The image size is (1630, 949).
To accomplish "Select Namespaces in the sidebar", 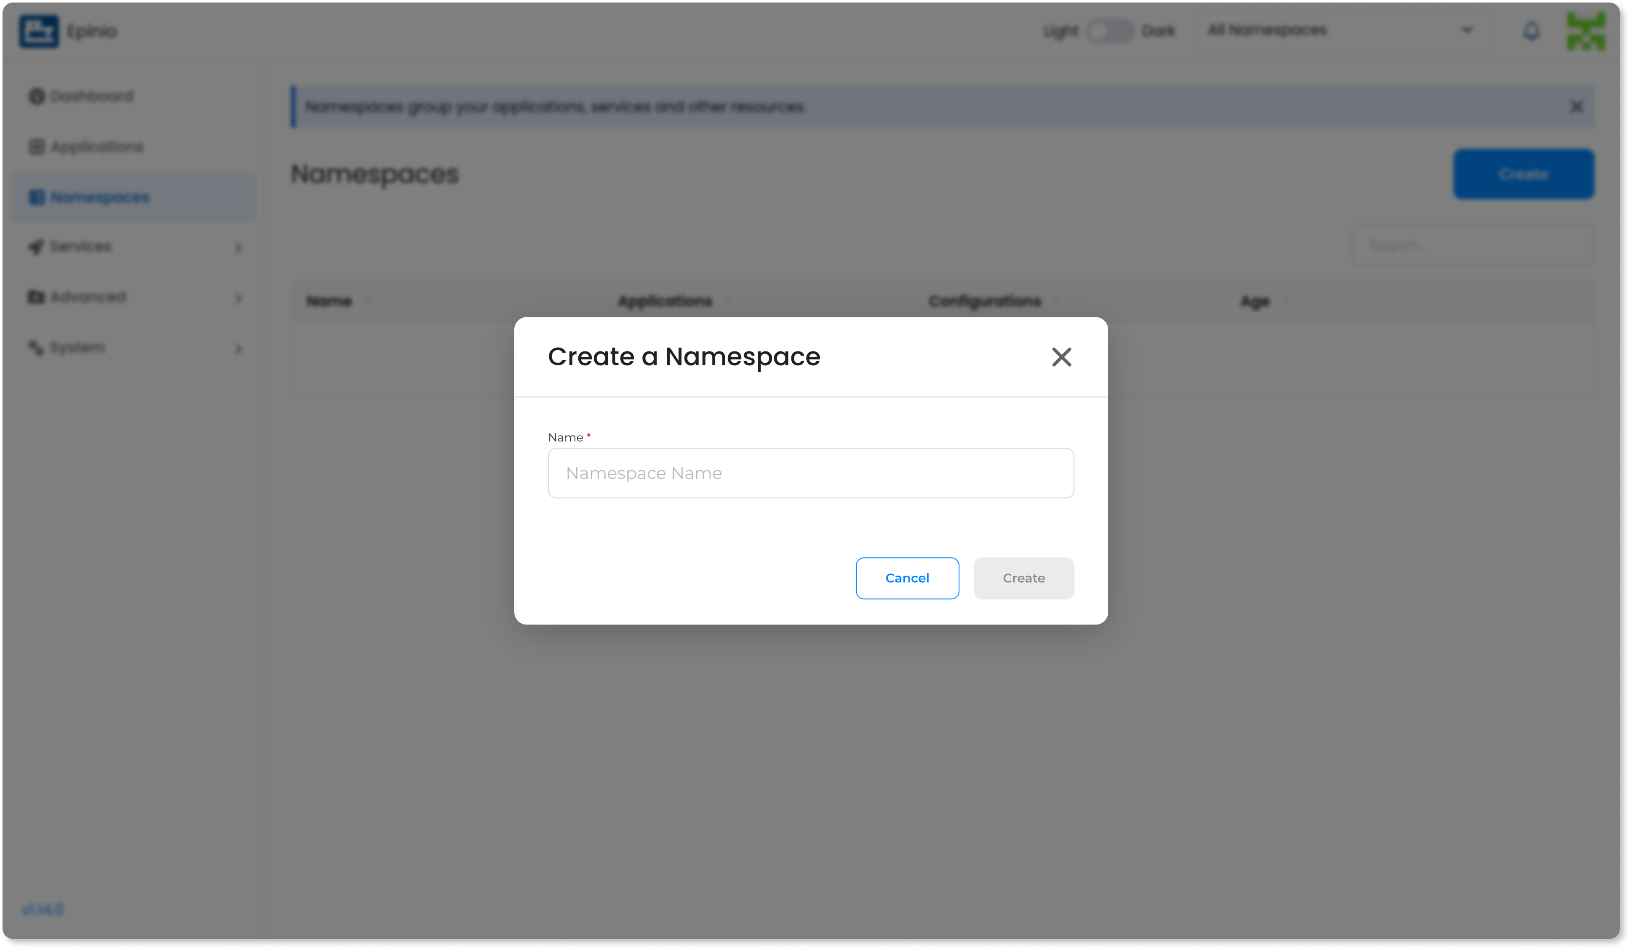I will point(133,197).
